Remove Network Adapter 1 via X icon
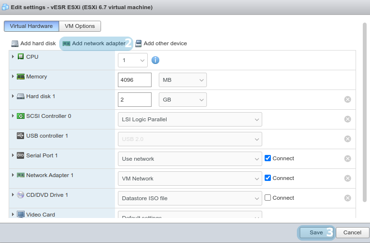370x243 pixels. (347, 179)
